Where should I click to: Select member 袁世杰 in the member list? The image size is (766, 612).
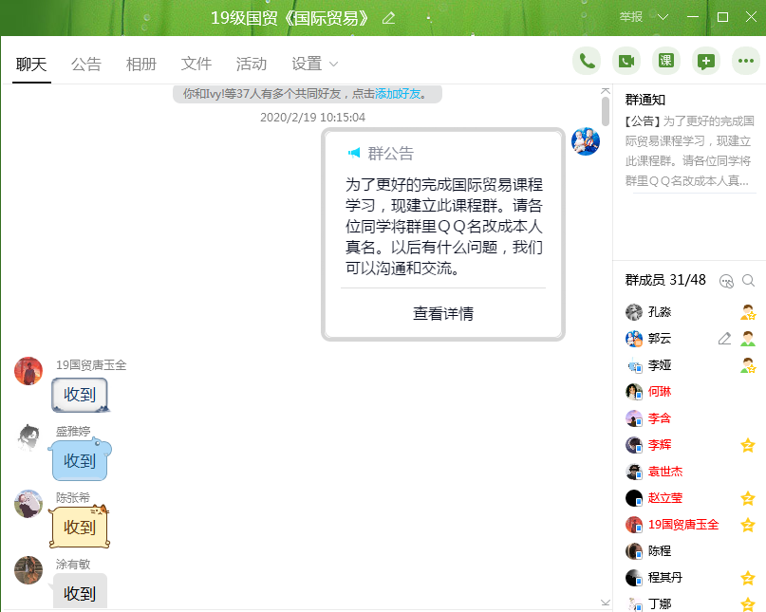pos(664,472)
